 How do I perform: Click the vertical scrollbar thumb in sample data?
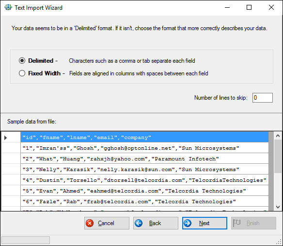(x=278, y=157)
